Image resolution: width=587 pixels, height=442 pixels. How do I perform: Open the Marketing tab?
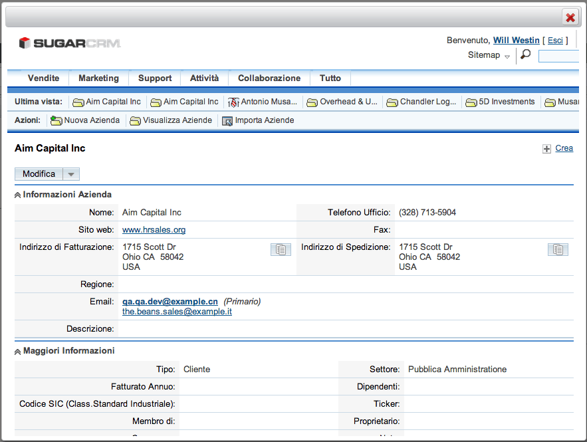click(98, 78)
